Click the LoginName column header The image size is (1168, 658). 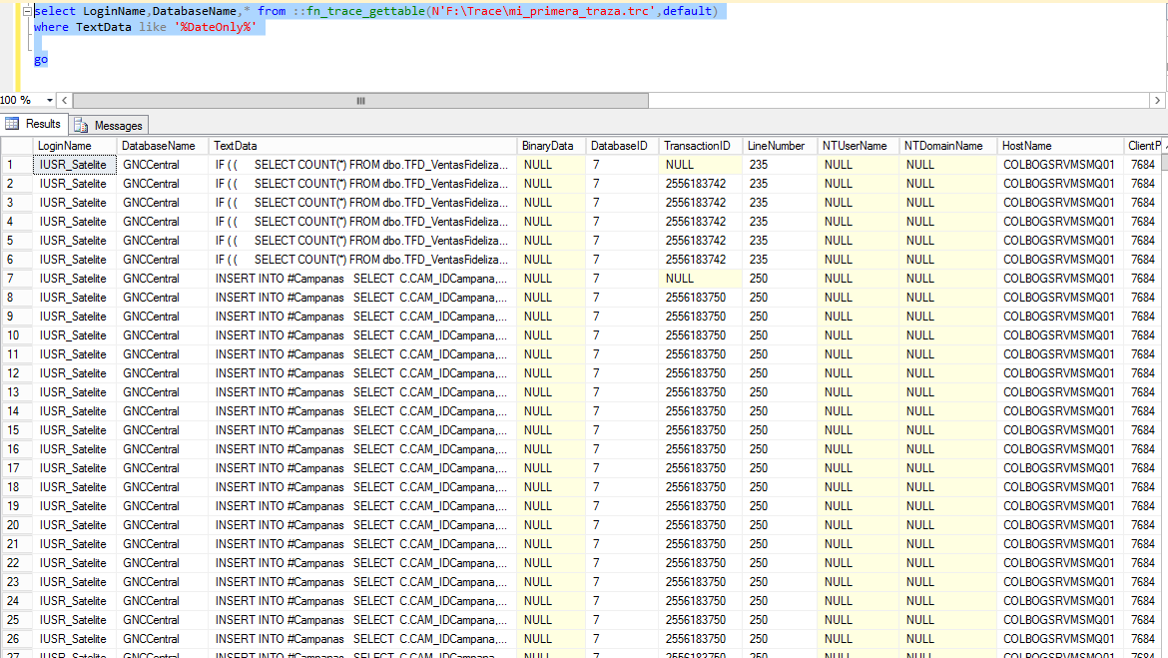click(x=70, y=145)
